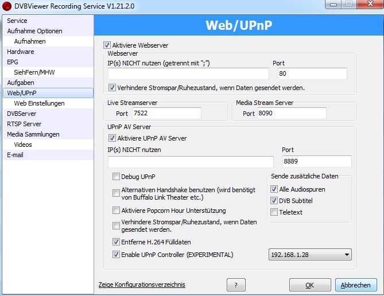384x296 pixels.
Task: Select Aufnahmen sub-item
Action: pyautogui.click(x=48, y=41)
